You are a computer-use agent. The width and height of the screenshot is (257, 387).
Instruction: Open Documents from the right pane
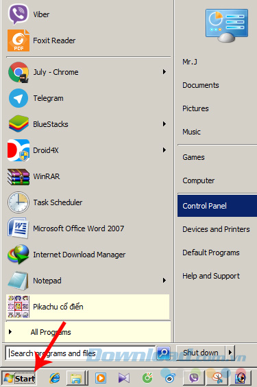pyautogui.click(x=217, y=85)
